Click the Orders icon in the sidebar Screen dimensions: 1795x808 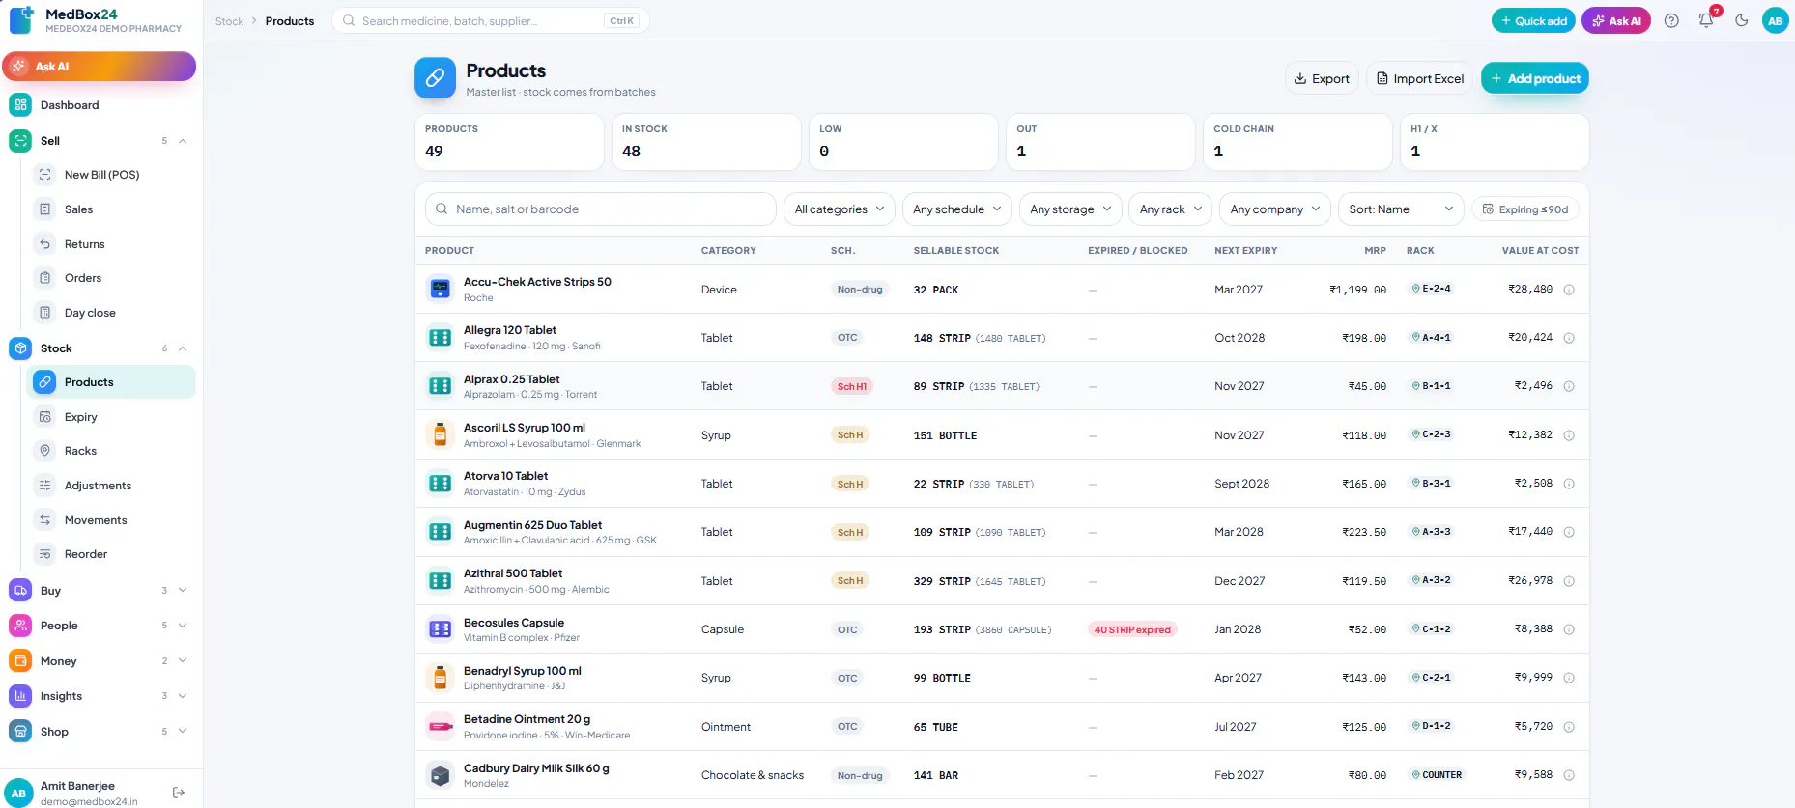[x=44, y=278]
